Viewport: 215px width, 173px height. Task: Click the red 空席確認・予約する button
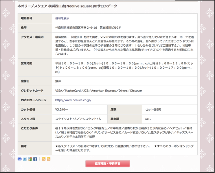coord(108,164)
